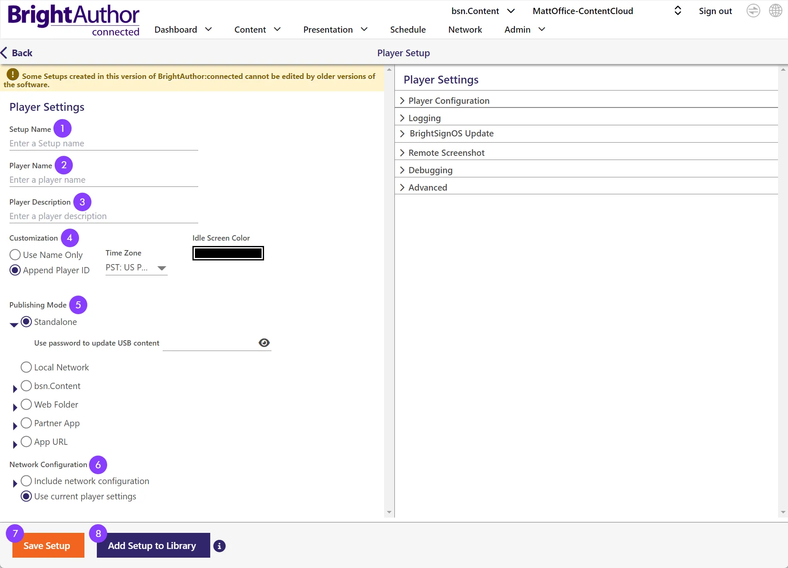This screenshot has height=568, width=788.
Task: Expand the App URL options triangle
Action: [x=15, y=444]
